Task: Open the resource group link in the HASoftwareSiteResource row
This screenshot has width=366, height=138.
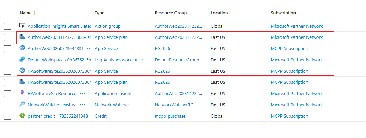Action: click(179, 94)
